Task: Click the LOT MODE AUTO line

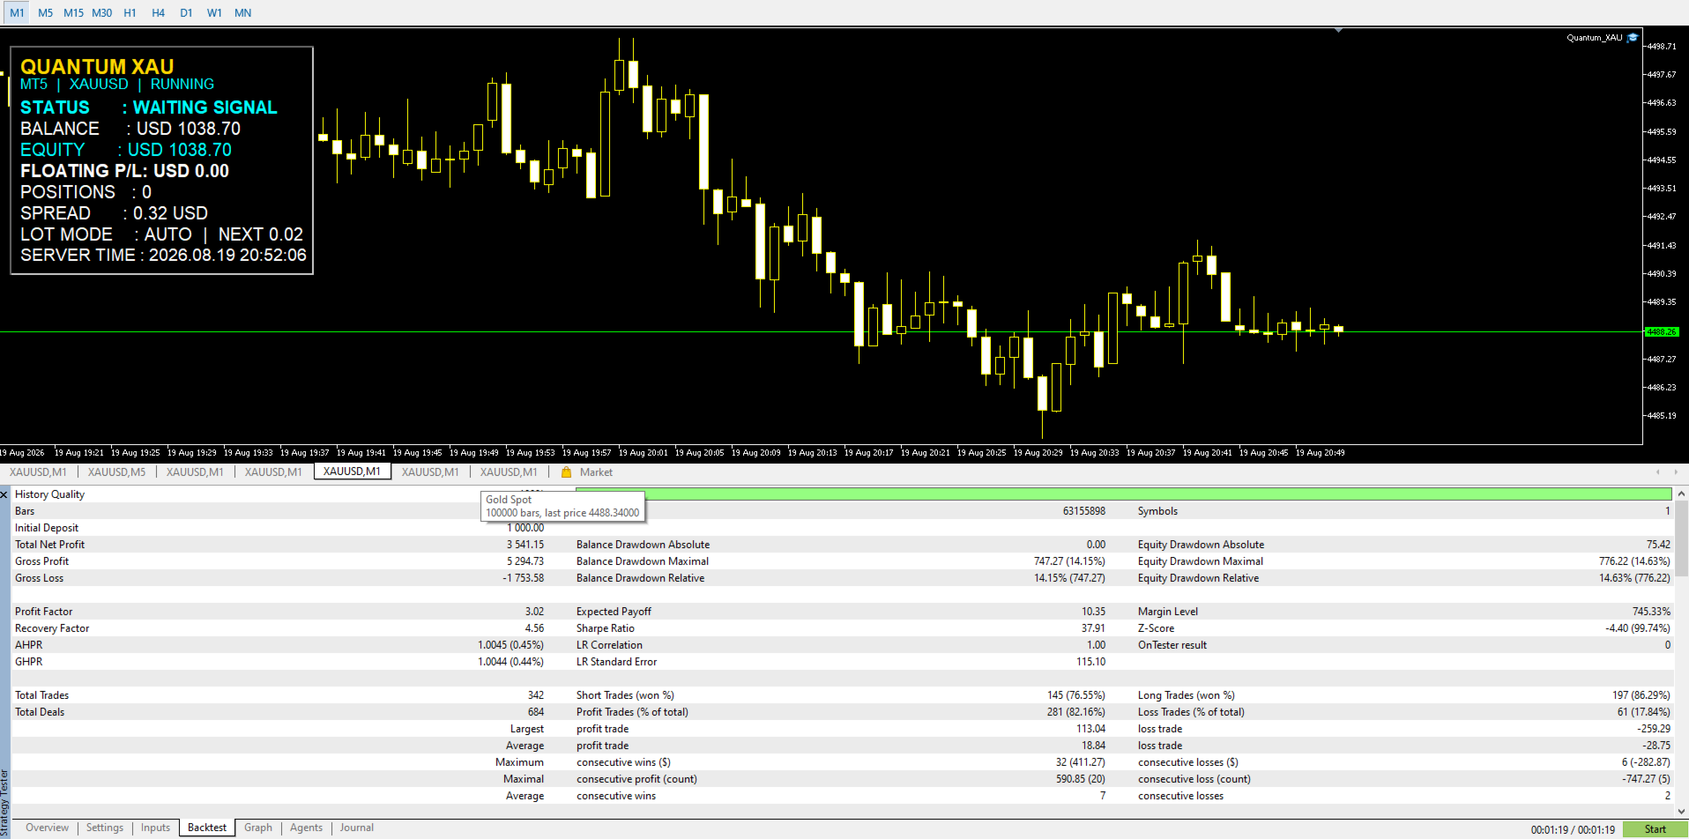Action: tap(161, 234)
